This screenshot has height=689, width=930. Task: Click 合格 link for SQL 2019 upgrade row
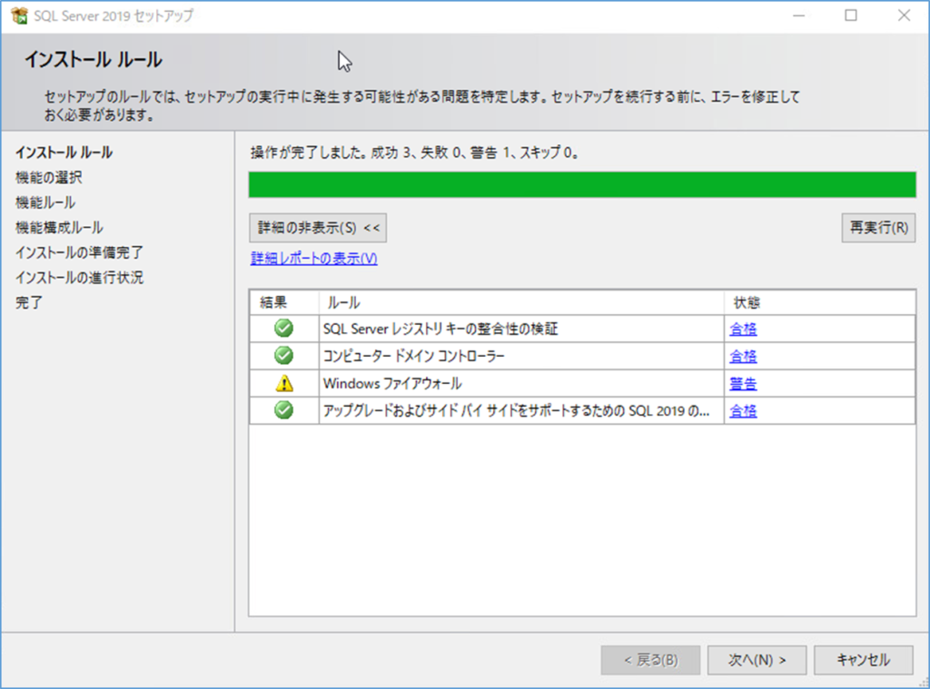[743, 411]
